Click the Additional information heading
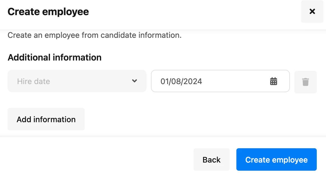This screenshot has width=326, height=176. point(54,57)
